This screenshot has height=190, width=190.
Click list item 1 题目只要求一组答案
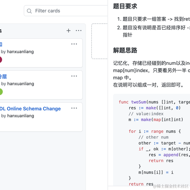(154, 19)
